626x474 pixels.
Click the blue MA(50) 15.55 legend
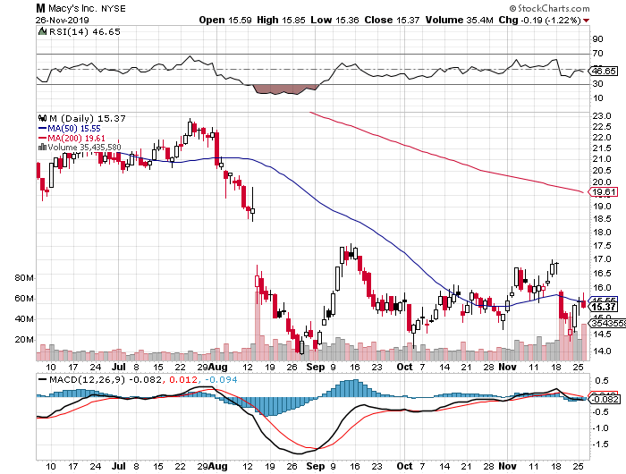point(70,129)
